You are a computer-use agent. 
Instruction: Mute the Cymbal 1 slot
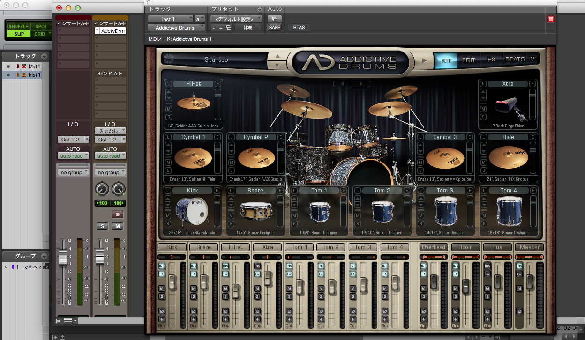169,163
